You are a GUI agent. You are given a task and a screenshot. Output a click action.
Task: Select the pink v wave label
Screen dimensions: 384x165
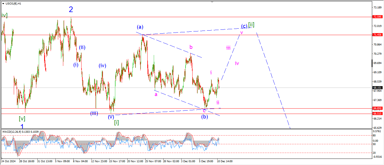[x=241, y=32]
